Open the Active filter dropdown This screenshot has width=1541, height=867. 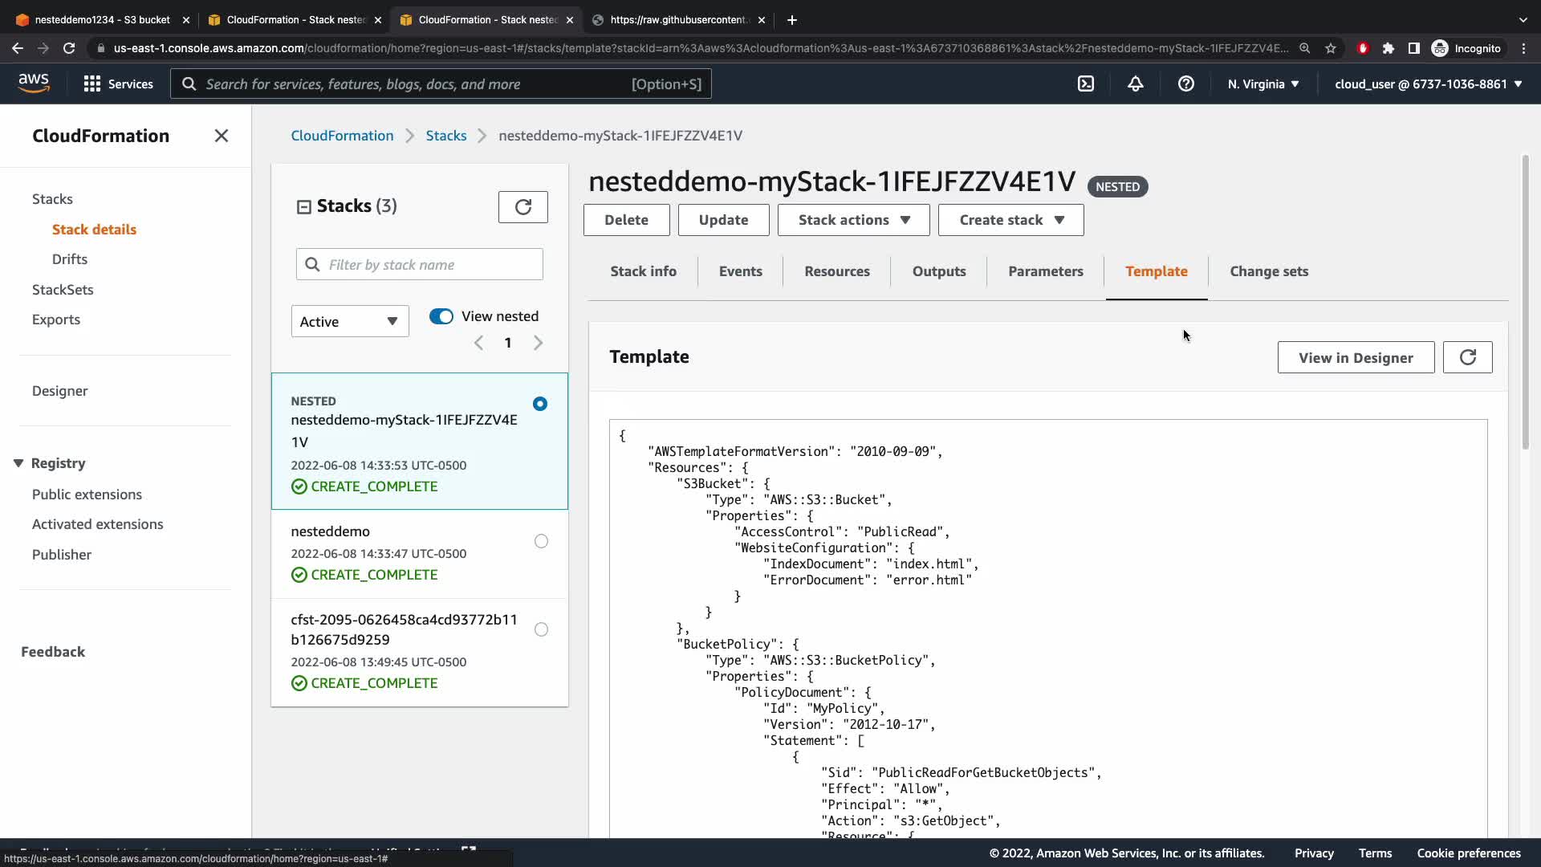tap(349, 321)
